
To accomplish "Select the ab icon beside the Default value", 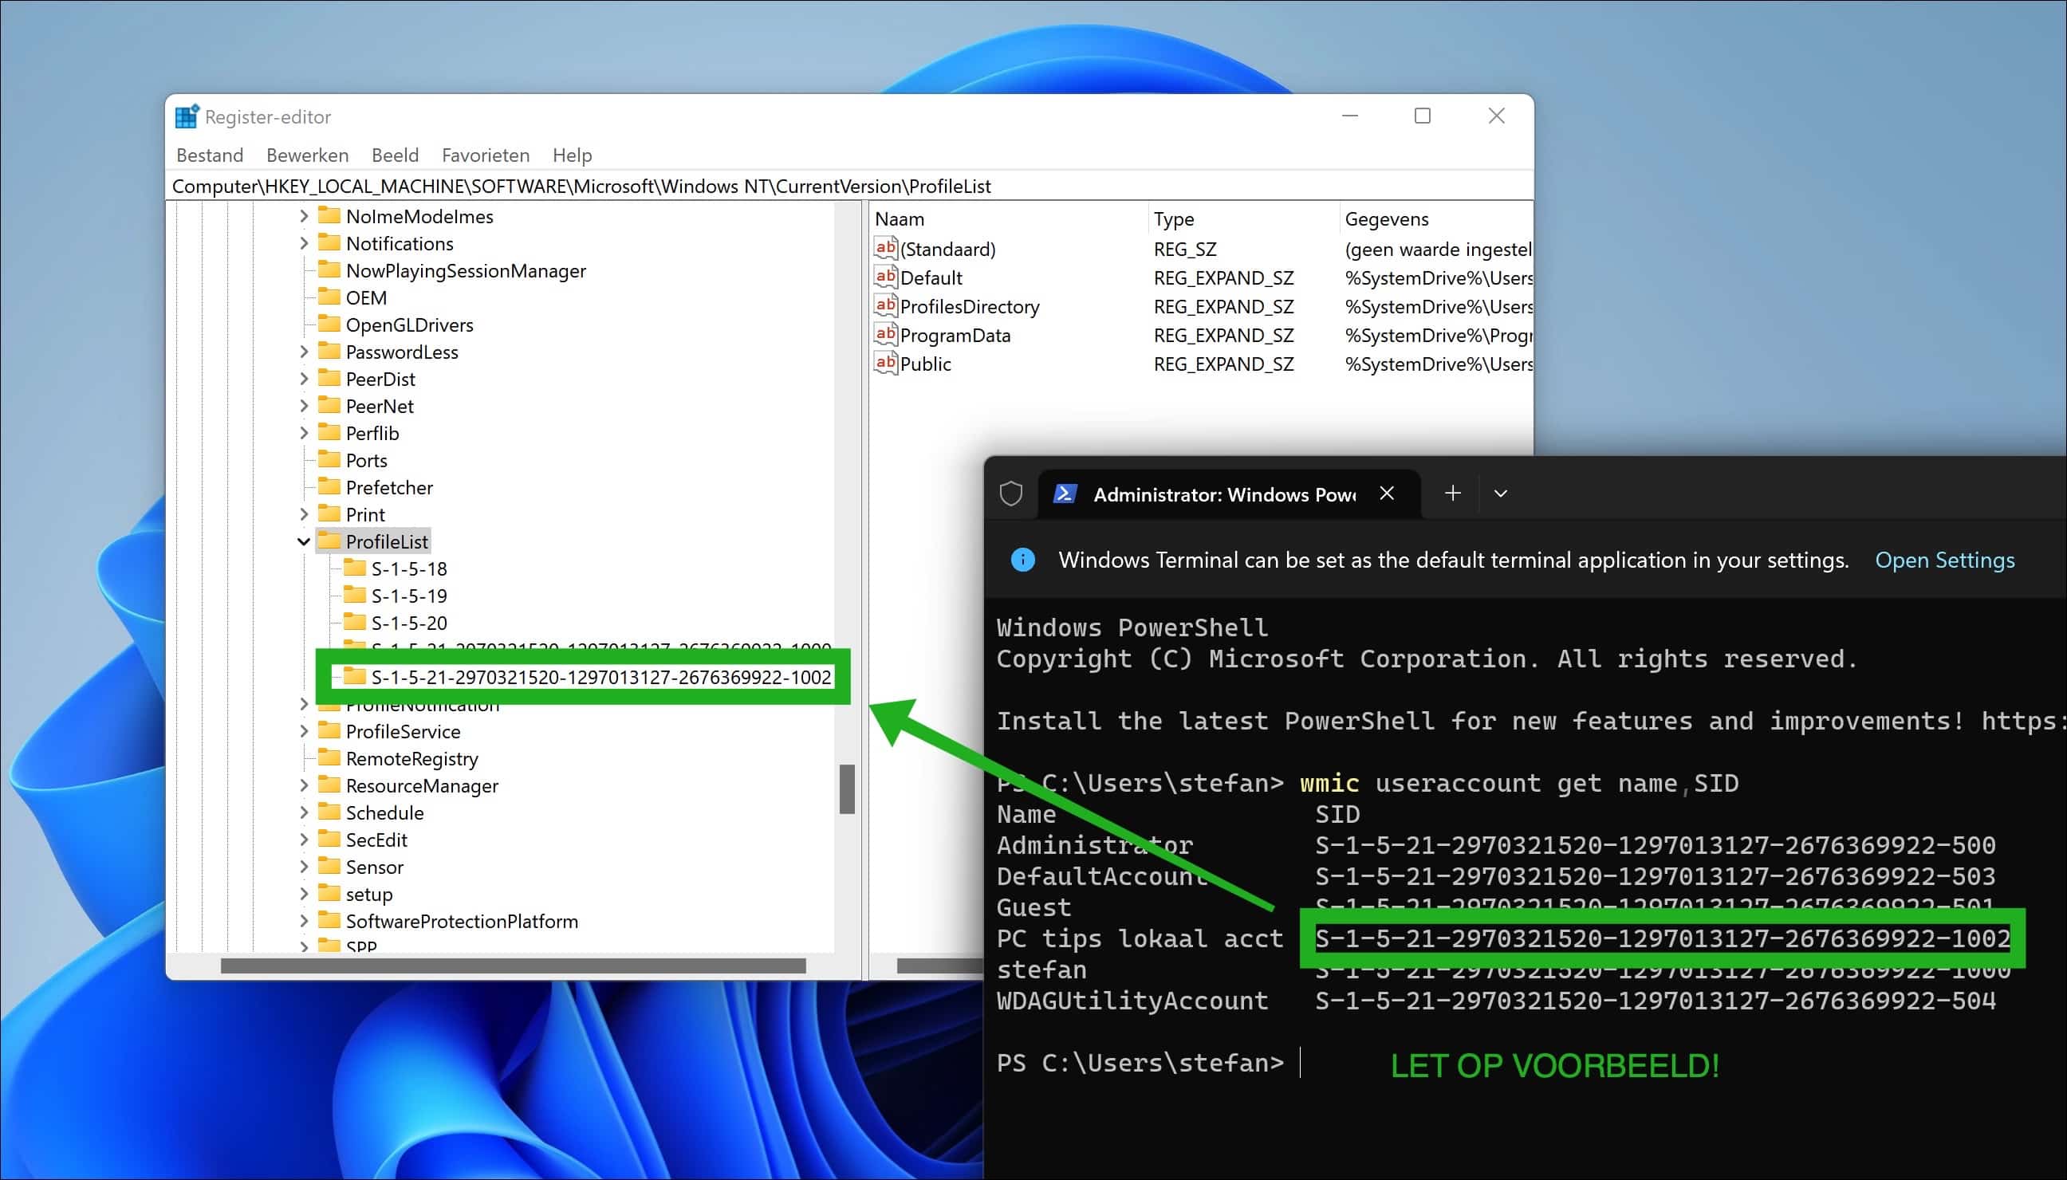I will [885, 277].
